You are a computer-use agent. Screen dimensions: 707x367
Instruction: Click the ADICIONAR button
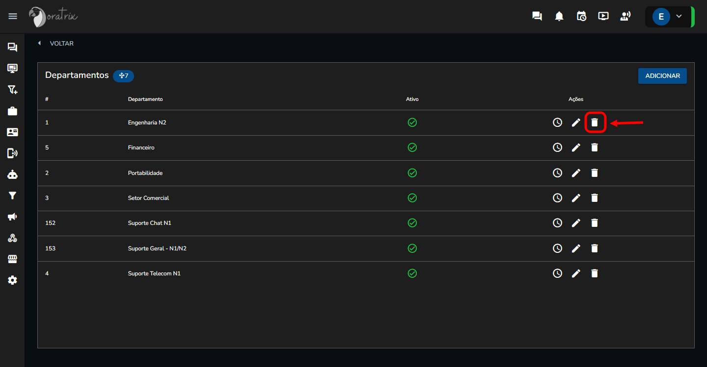662,76
